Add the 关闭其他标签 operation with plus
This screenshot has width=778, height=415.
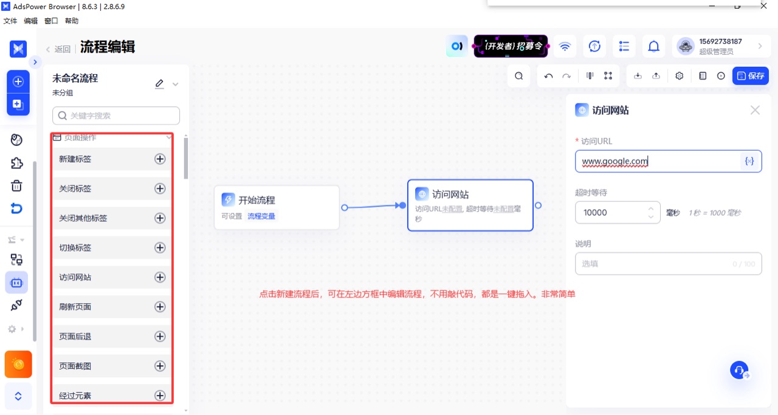pyautogui.click(x=160, y=218)
